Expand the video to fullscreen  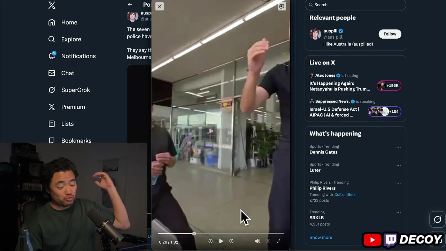point(278,241)
